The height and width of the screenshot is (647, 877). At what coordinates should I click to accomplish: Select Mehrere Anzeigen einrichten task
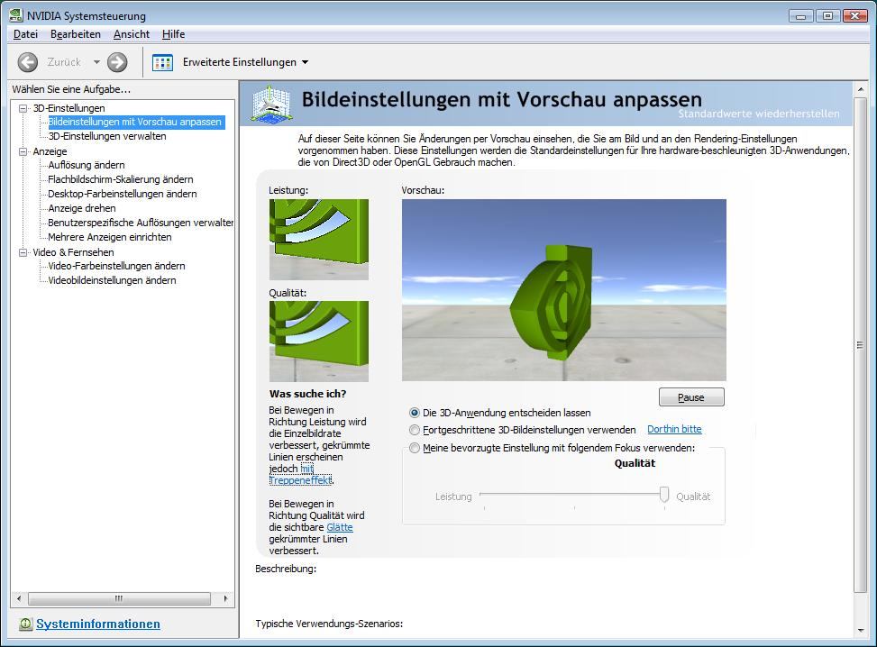click(110, 237)
